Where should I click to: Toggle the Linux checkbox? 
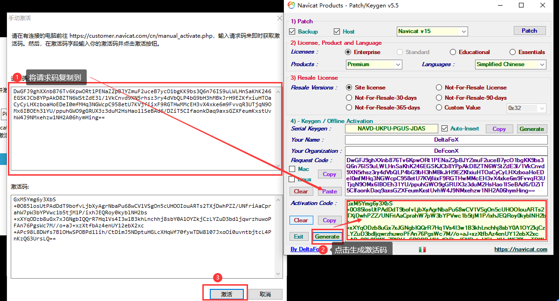(x=291, y=179)
